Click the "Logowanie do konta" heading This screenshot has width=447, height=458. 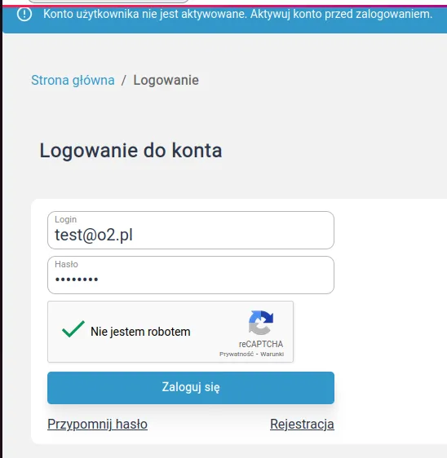131,151
